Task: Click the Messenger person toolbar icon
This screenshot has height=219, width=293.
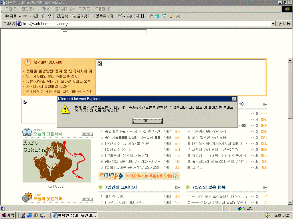Action: coord(178,16)
